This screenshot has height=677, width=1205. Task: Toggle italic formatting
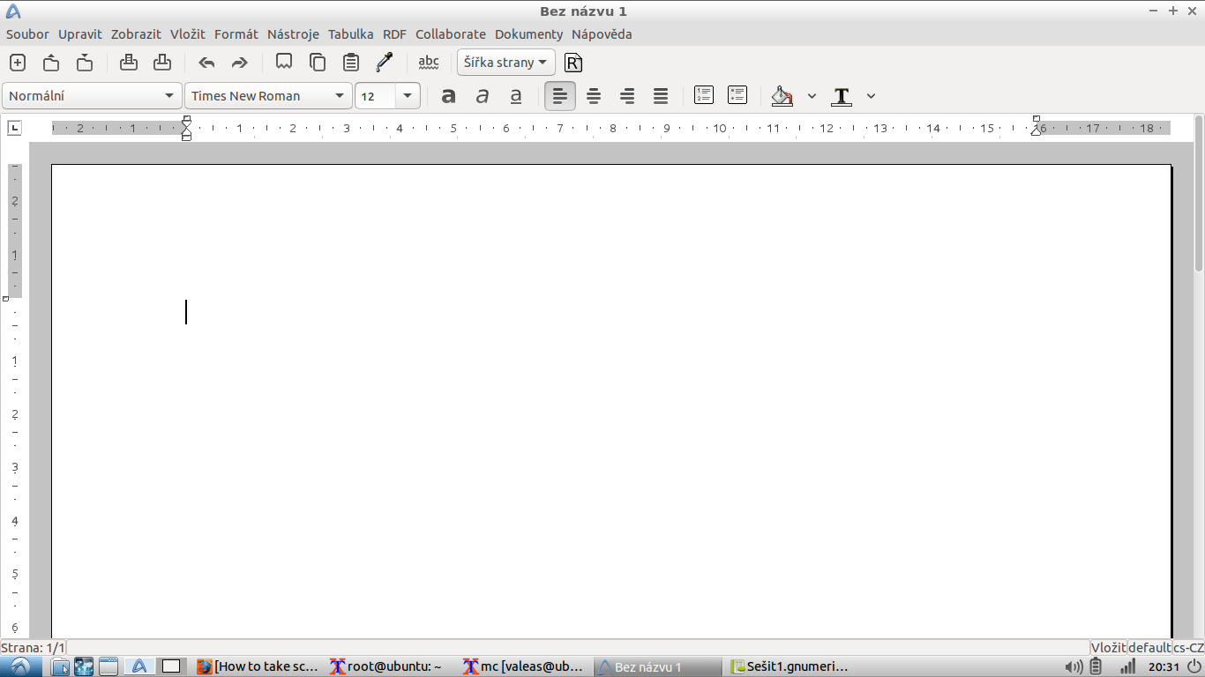(483, 96)
